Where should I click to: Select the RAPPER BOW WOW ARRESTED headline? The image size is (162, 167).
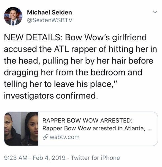click(87, 121)
